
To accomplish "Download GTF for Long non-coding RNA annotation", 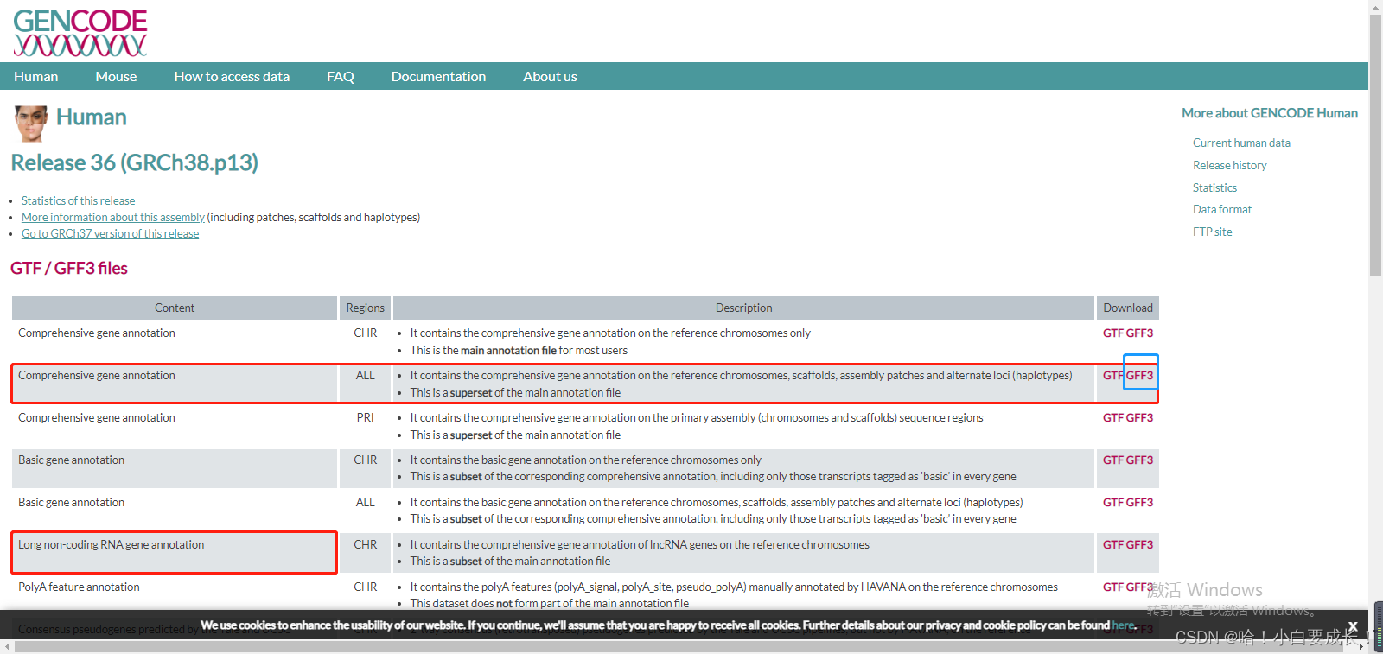I will tap(1112, 544).
